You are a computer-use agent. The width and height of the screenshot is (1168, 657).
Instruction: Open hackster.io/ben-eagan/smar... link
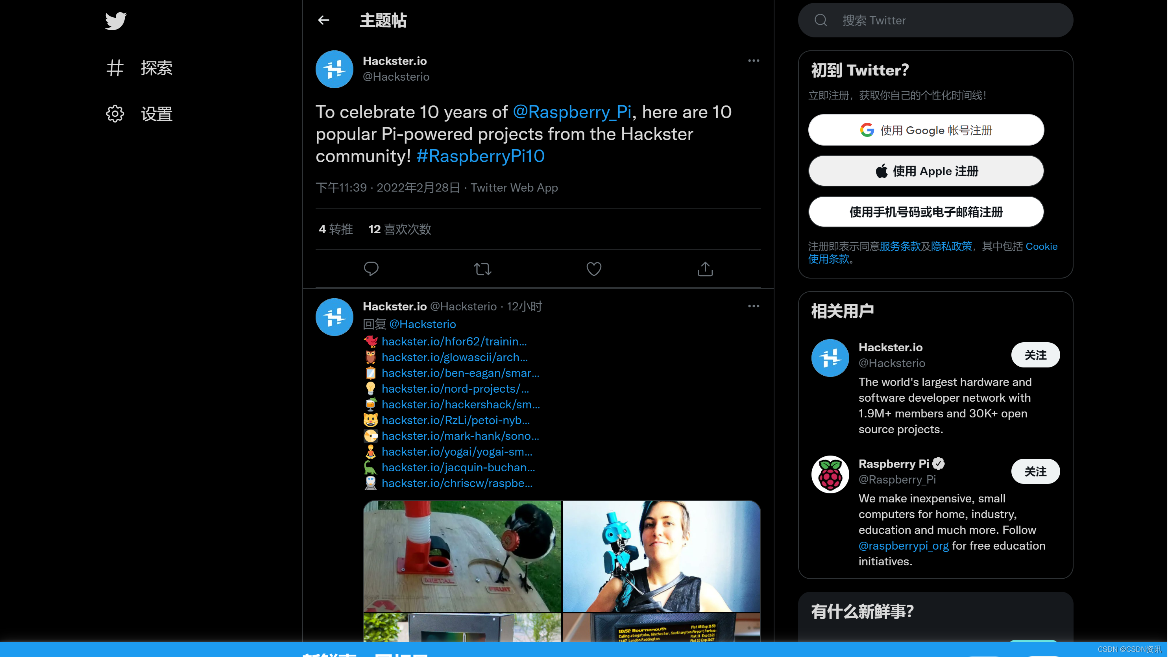(461, 373)
